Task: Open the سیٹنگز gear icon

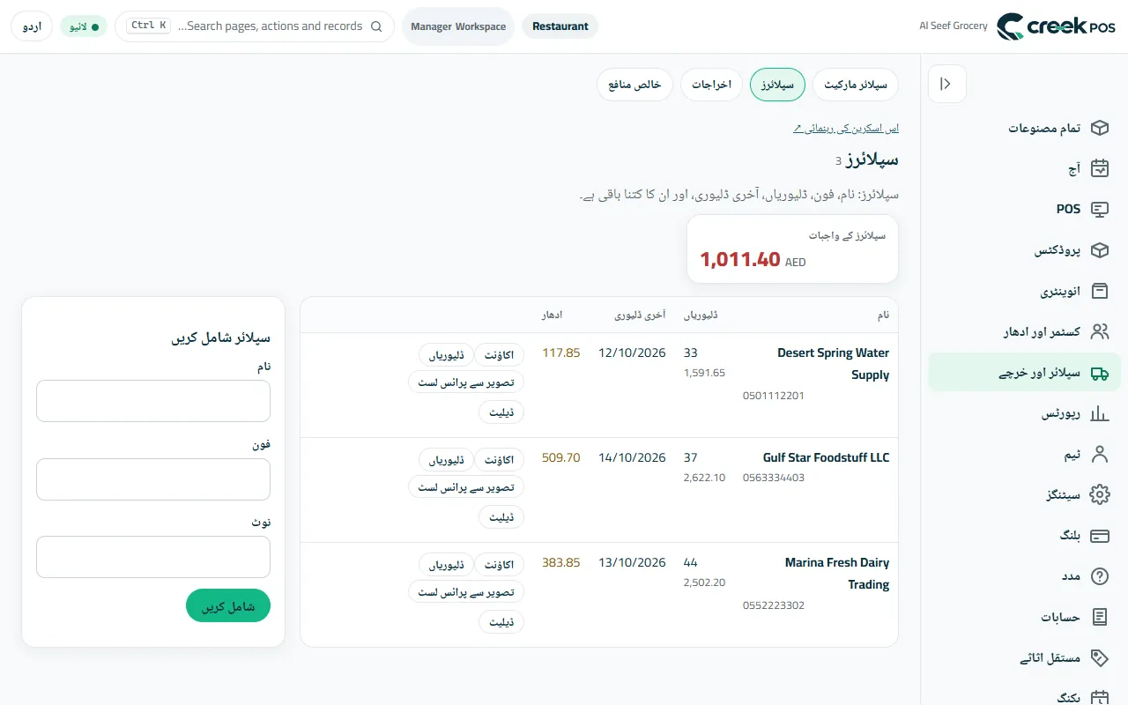Action: coord(1099,494)
